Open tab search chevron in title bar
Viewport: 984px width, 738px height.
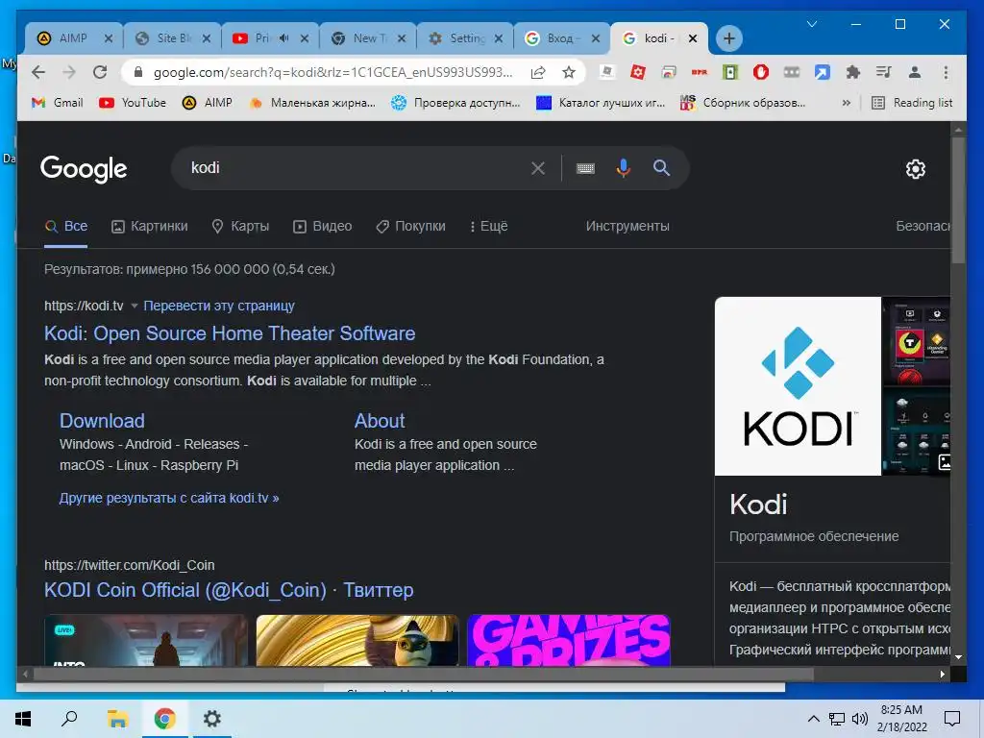pyautogui.click(x=811, y=24)
